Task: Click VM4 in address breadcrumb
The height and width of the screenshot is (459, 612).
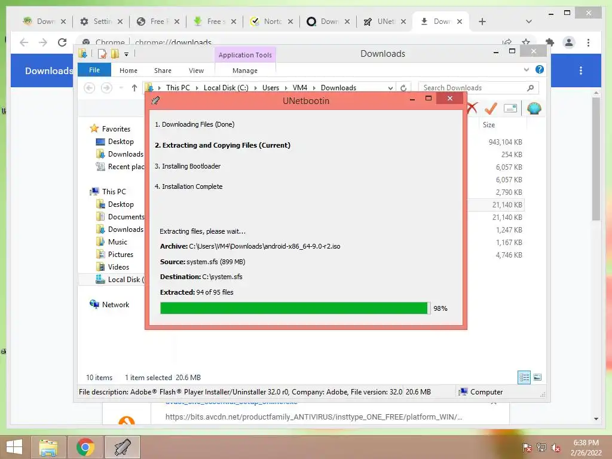Action: [300, 88]
